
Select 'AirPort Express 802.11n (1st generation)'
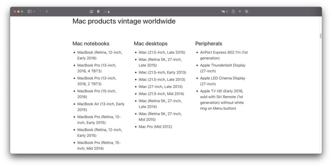point(224,55)
